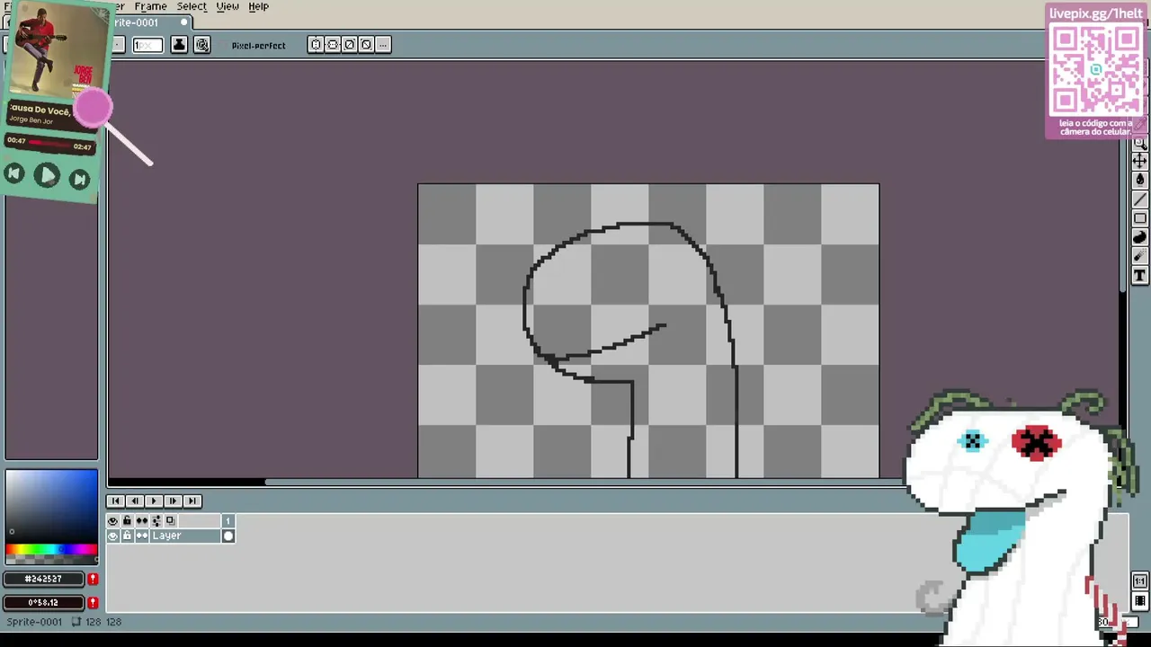
Task: Play or pause the music player
Action: point(47,175)
